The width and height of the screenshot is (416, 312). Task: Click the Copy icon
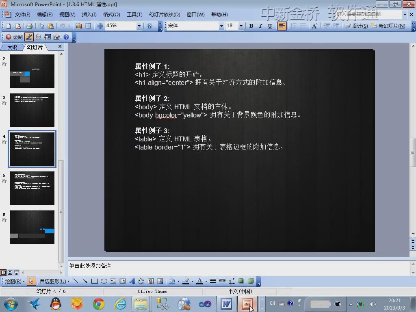click(x=41, y=26)
